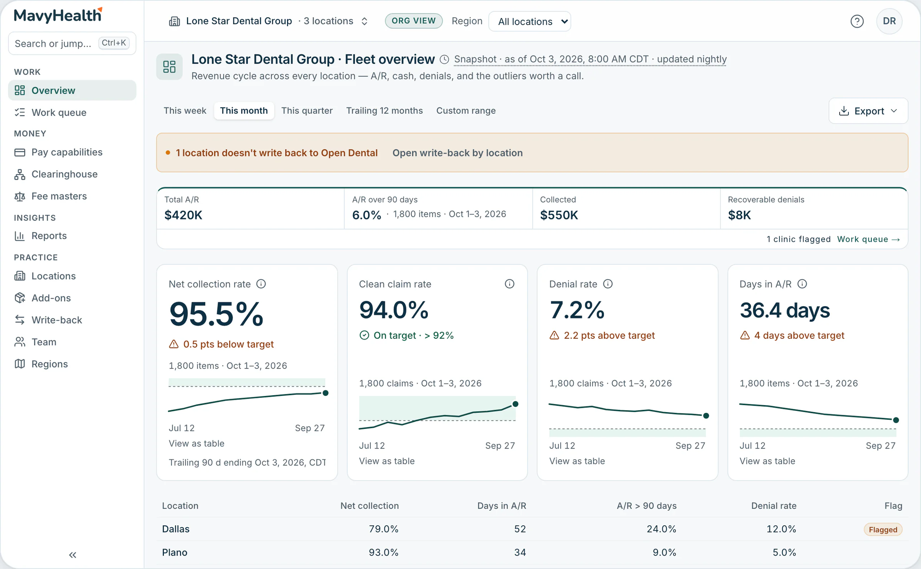Select the This month tab

(x=244, y=111)
